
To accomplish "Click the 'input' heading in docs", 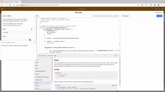I will 56,60.
